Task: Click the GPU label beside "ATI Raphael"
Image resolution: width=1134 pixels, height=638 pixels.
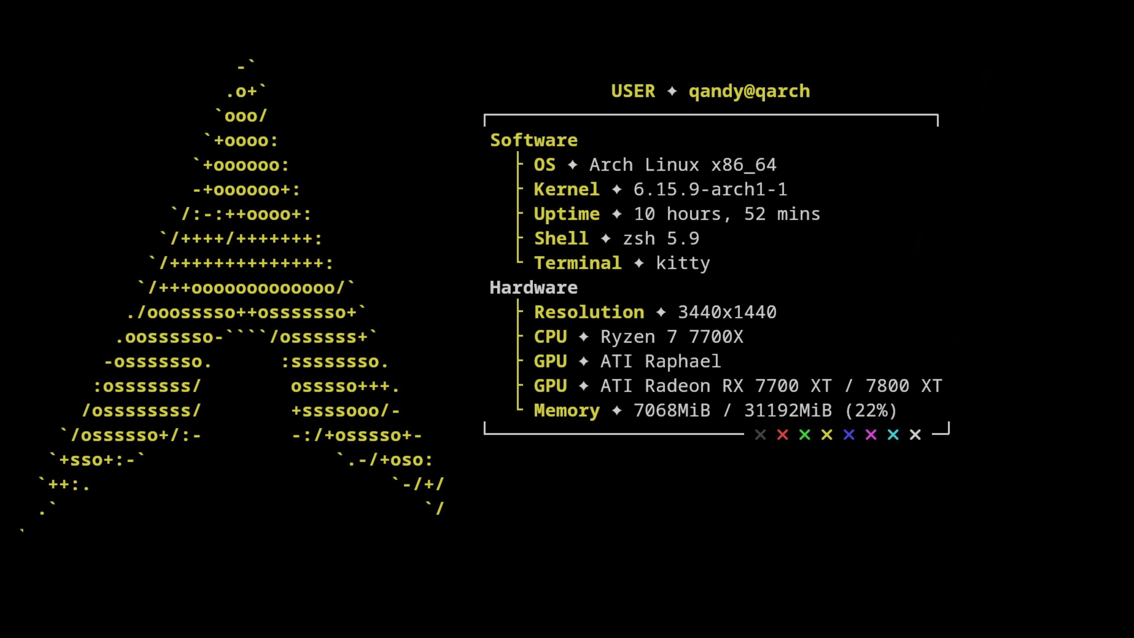Action: click(550, 362)
